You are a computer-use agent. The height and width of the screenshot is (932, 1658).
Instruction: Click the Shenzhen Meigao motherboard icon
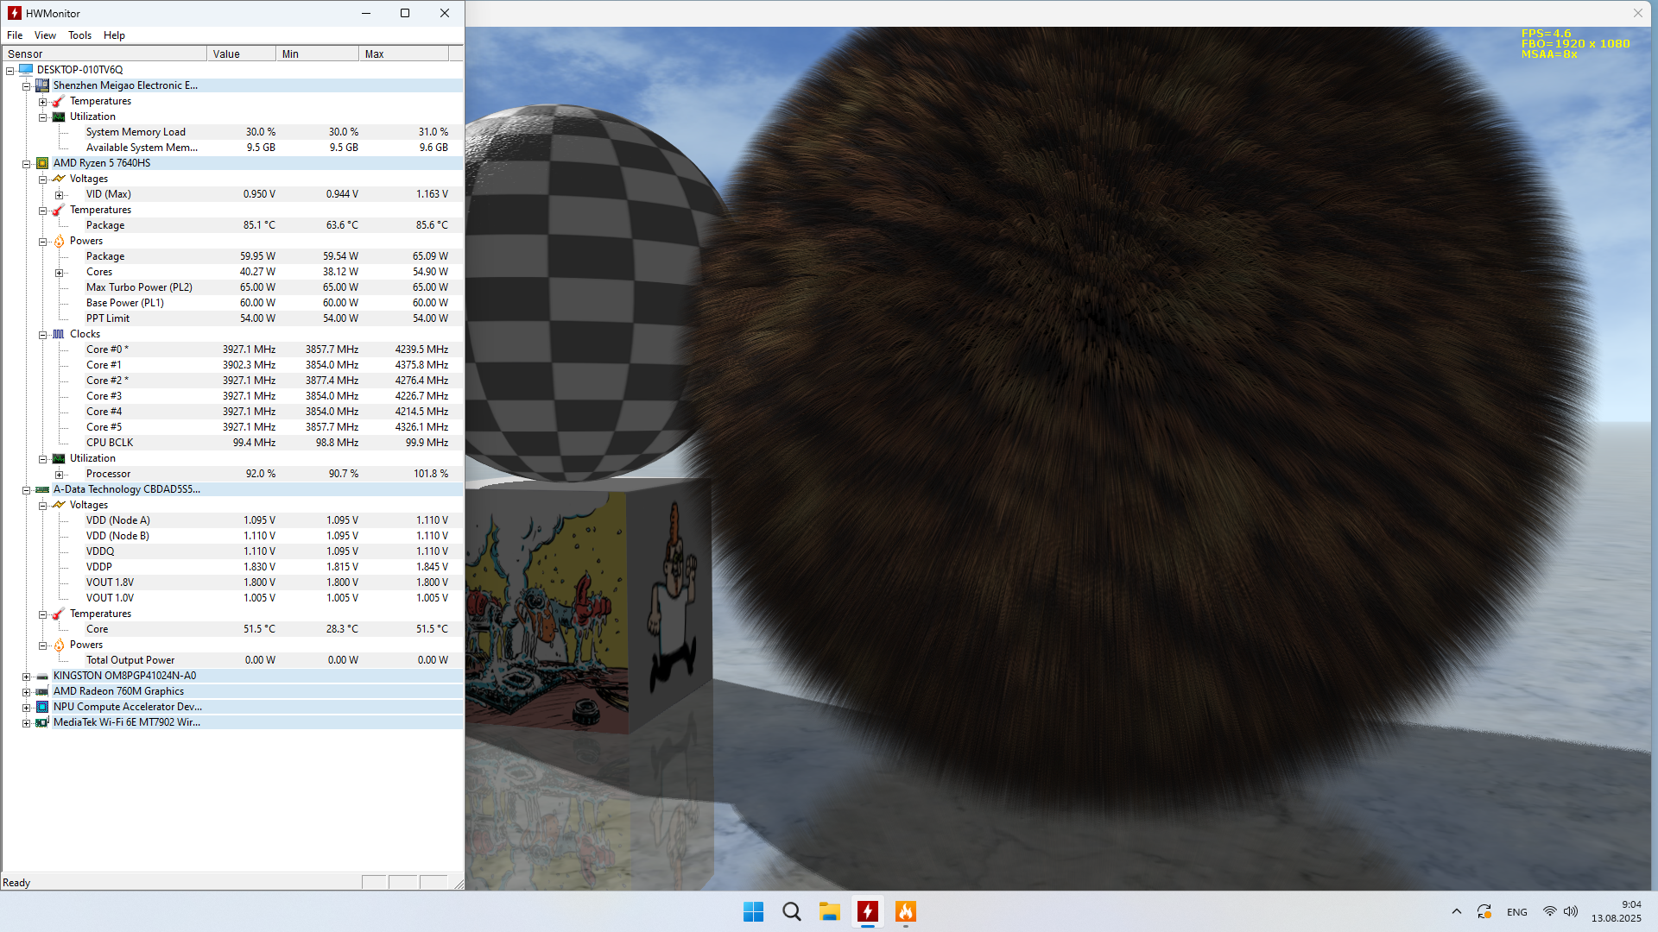[x=42, y=85]
